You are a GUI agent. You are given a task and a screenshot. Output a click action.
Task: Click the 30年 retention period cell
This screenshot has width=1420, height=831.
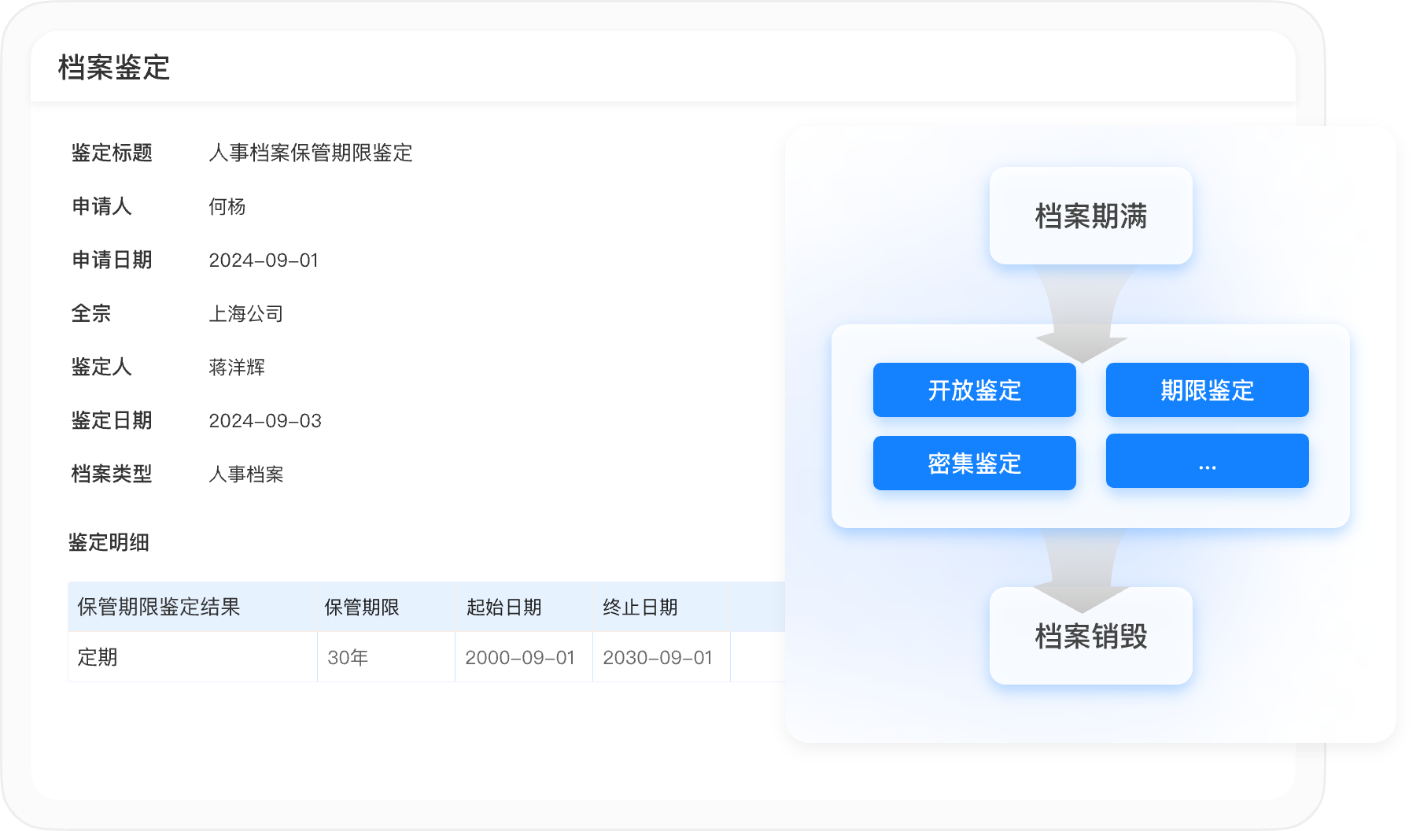348,657
